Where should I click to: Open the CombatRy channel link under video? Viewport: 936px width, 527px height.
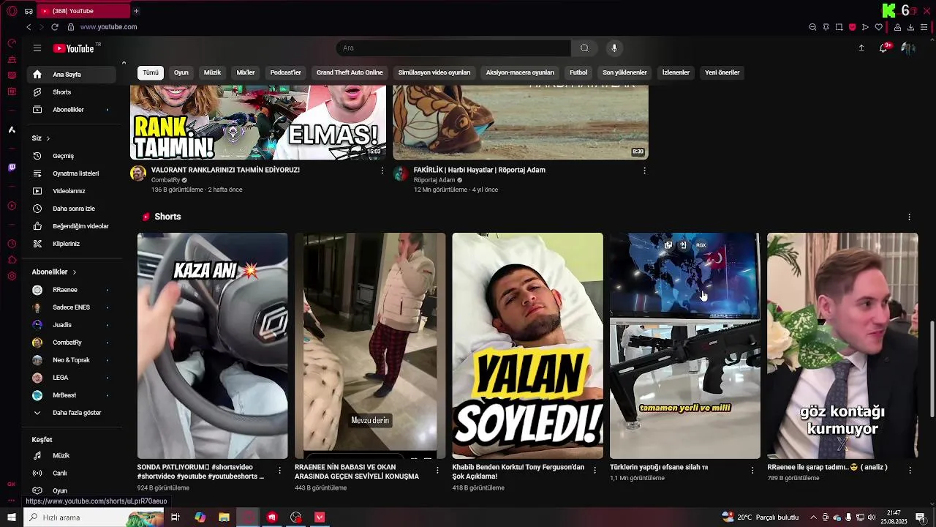pyautogui.click(x=165, y=180)
